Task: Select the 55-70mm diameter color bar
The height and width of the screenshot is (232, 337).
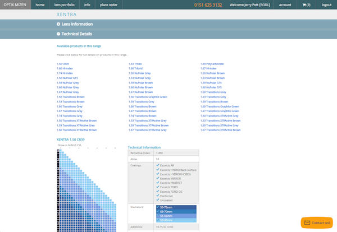Action: point(176,212)
